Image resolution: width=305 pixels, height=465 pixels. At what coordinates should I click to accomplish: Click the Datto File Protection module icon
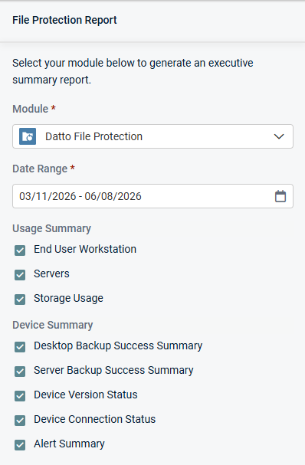click(28, 136)
